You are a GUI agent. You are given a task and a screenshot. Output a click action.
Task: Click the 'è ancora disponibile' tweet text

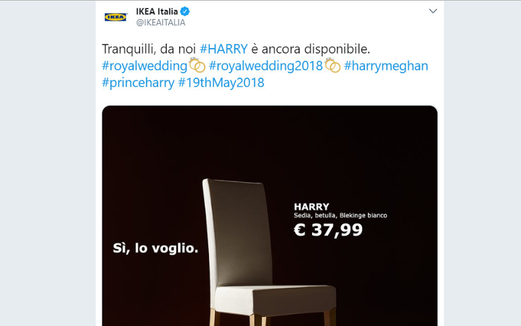311,49
